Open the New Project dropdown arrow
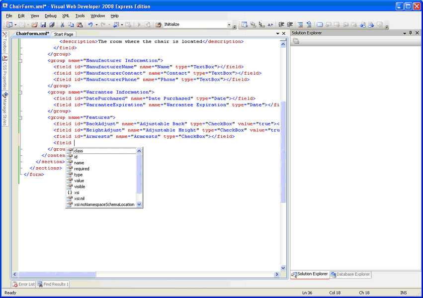This screenshot has width=423, height=298. point(15,25)
